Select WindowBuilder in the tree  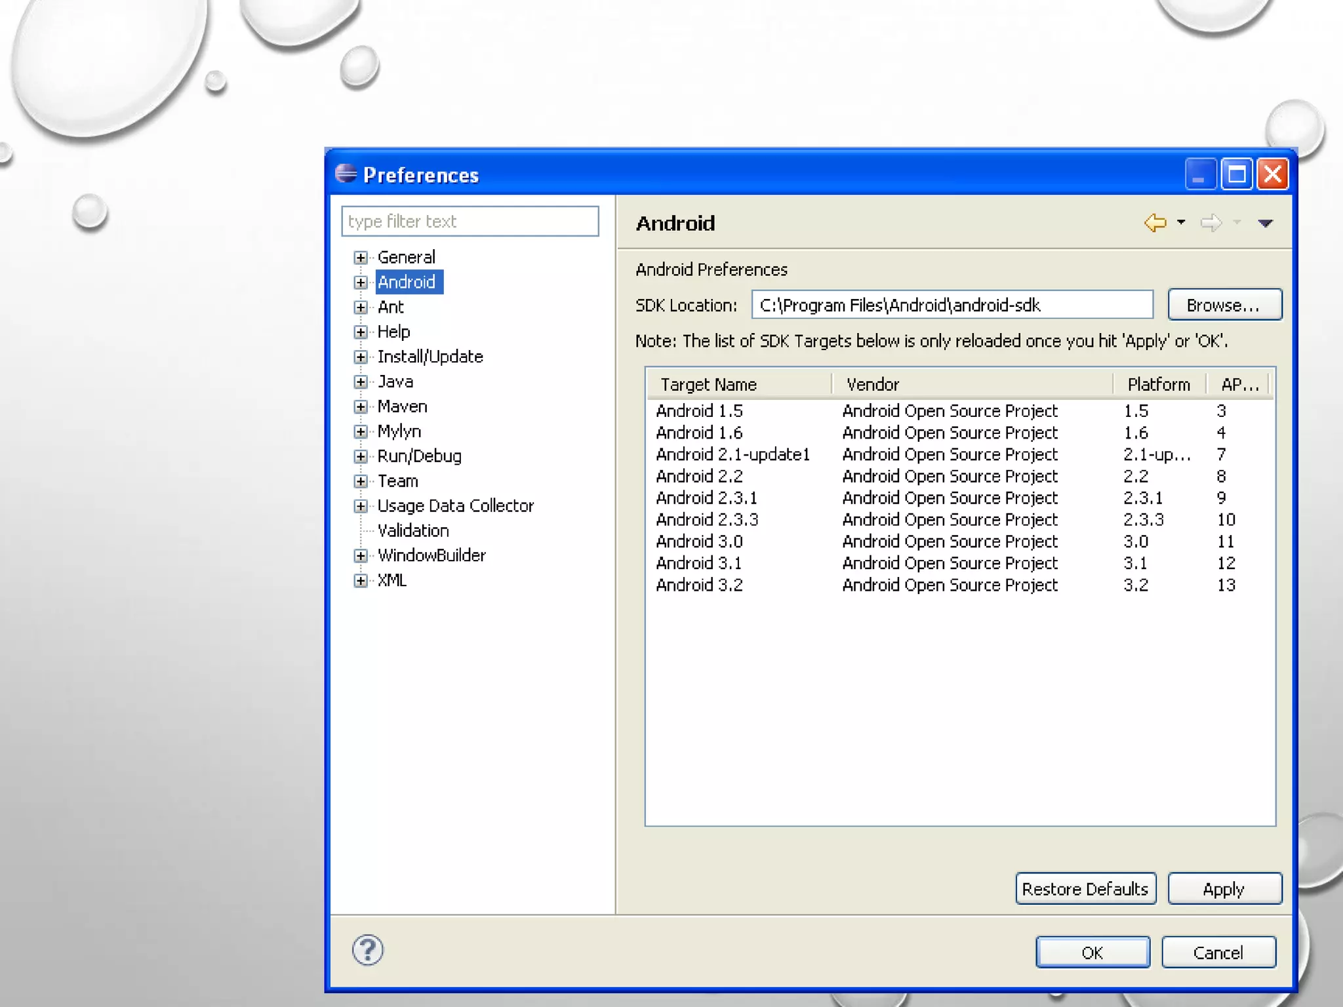(x=431, y=555)
